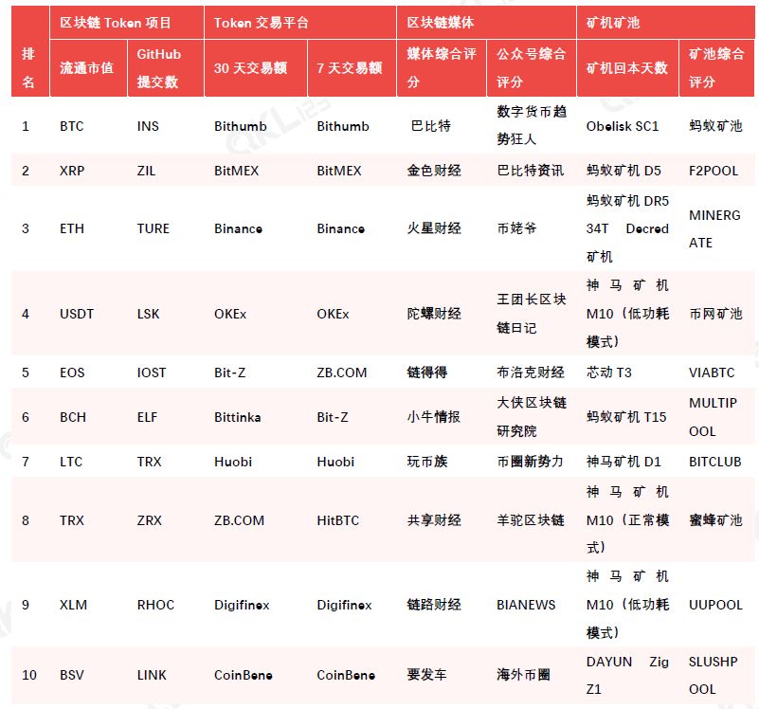Select the 币姥爷 cell
The width and height of the screenshot is (759, 709).
(516, 228)
